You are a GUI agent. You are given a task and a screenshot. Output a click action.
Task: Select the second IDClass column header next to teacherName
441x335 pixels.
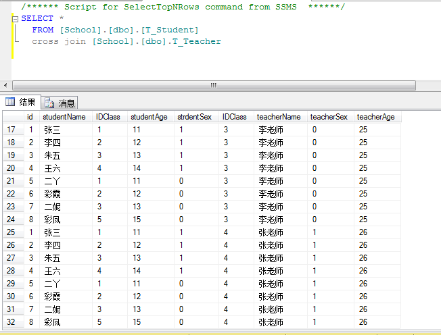(236, 117)
